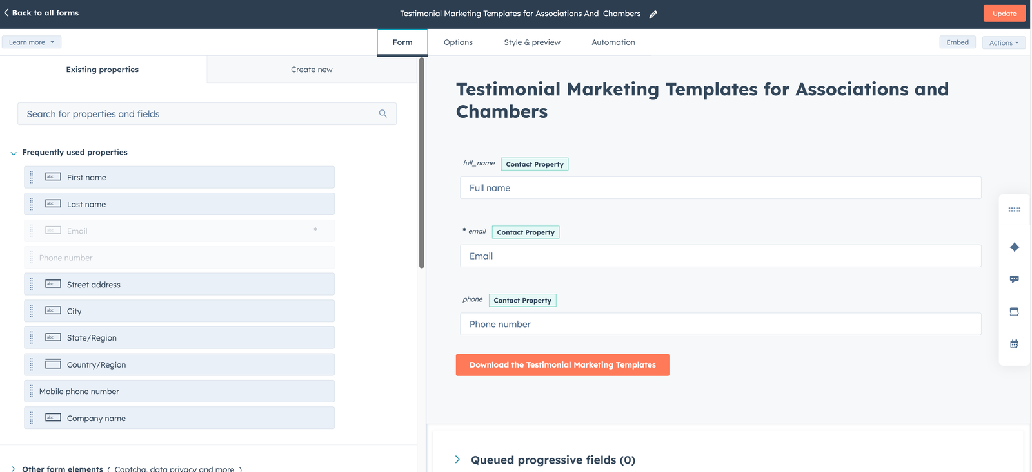Click the Search for properties and fields box
1032x472 pixels.
(x=207, y=114)
